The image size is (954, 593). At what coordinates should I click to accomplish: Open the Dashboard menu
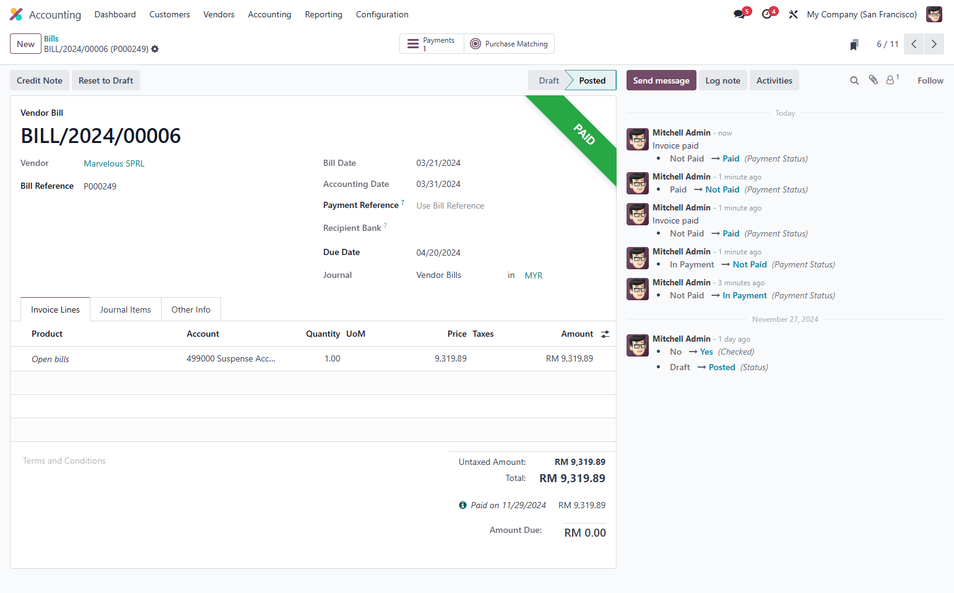coord(115,14)
